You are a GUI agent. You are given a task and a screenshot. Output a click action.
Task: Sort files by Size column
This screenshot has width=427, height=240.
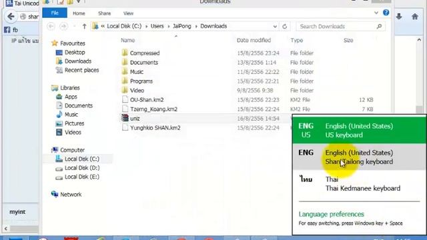coord(348,40)
